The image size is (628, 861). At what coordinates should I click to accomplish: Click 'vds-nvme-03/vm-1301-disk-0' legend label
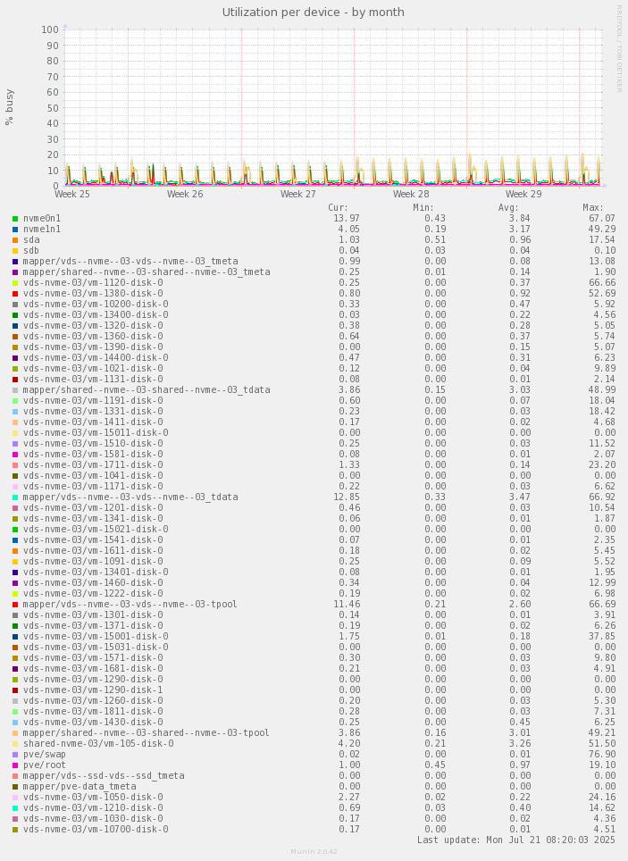click(93, 614)
